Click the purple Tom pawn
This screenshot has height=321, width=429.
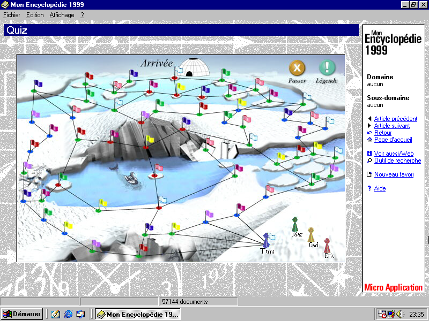point(266,240)
